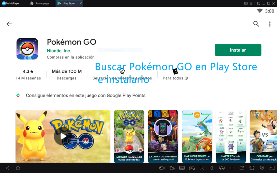Viewport: 277px width, 173px height.
Task: Open the gamepad controller settings
Action: click(x=192, y=168)
